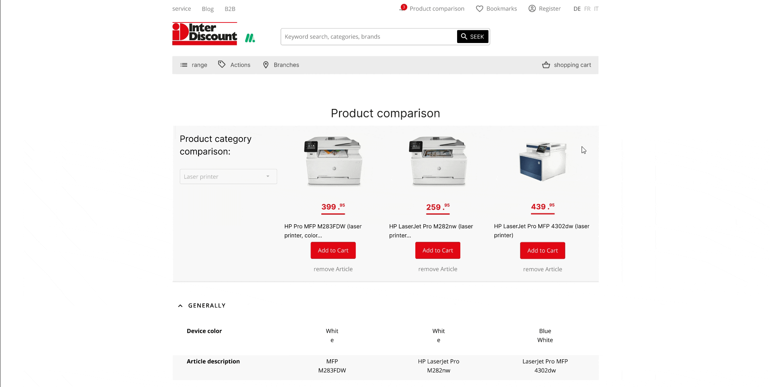The image size is (770, 387).
Task: Add HP Pro MFP M283FDW to cart
Action: 333,250
